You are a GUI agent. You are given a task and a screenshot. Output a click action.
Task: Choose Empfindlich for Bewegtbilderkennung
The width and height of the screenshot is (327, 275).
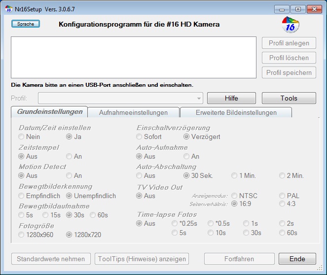pos(39,196)
